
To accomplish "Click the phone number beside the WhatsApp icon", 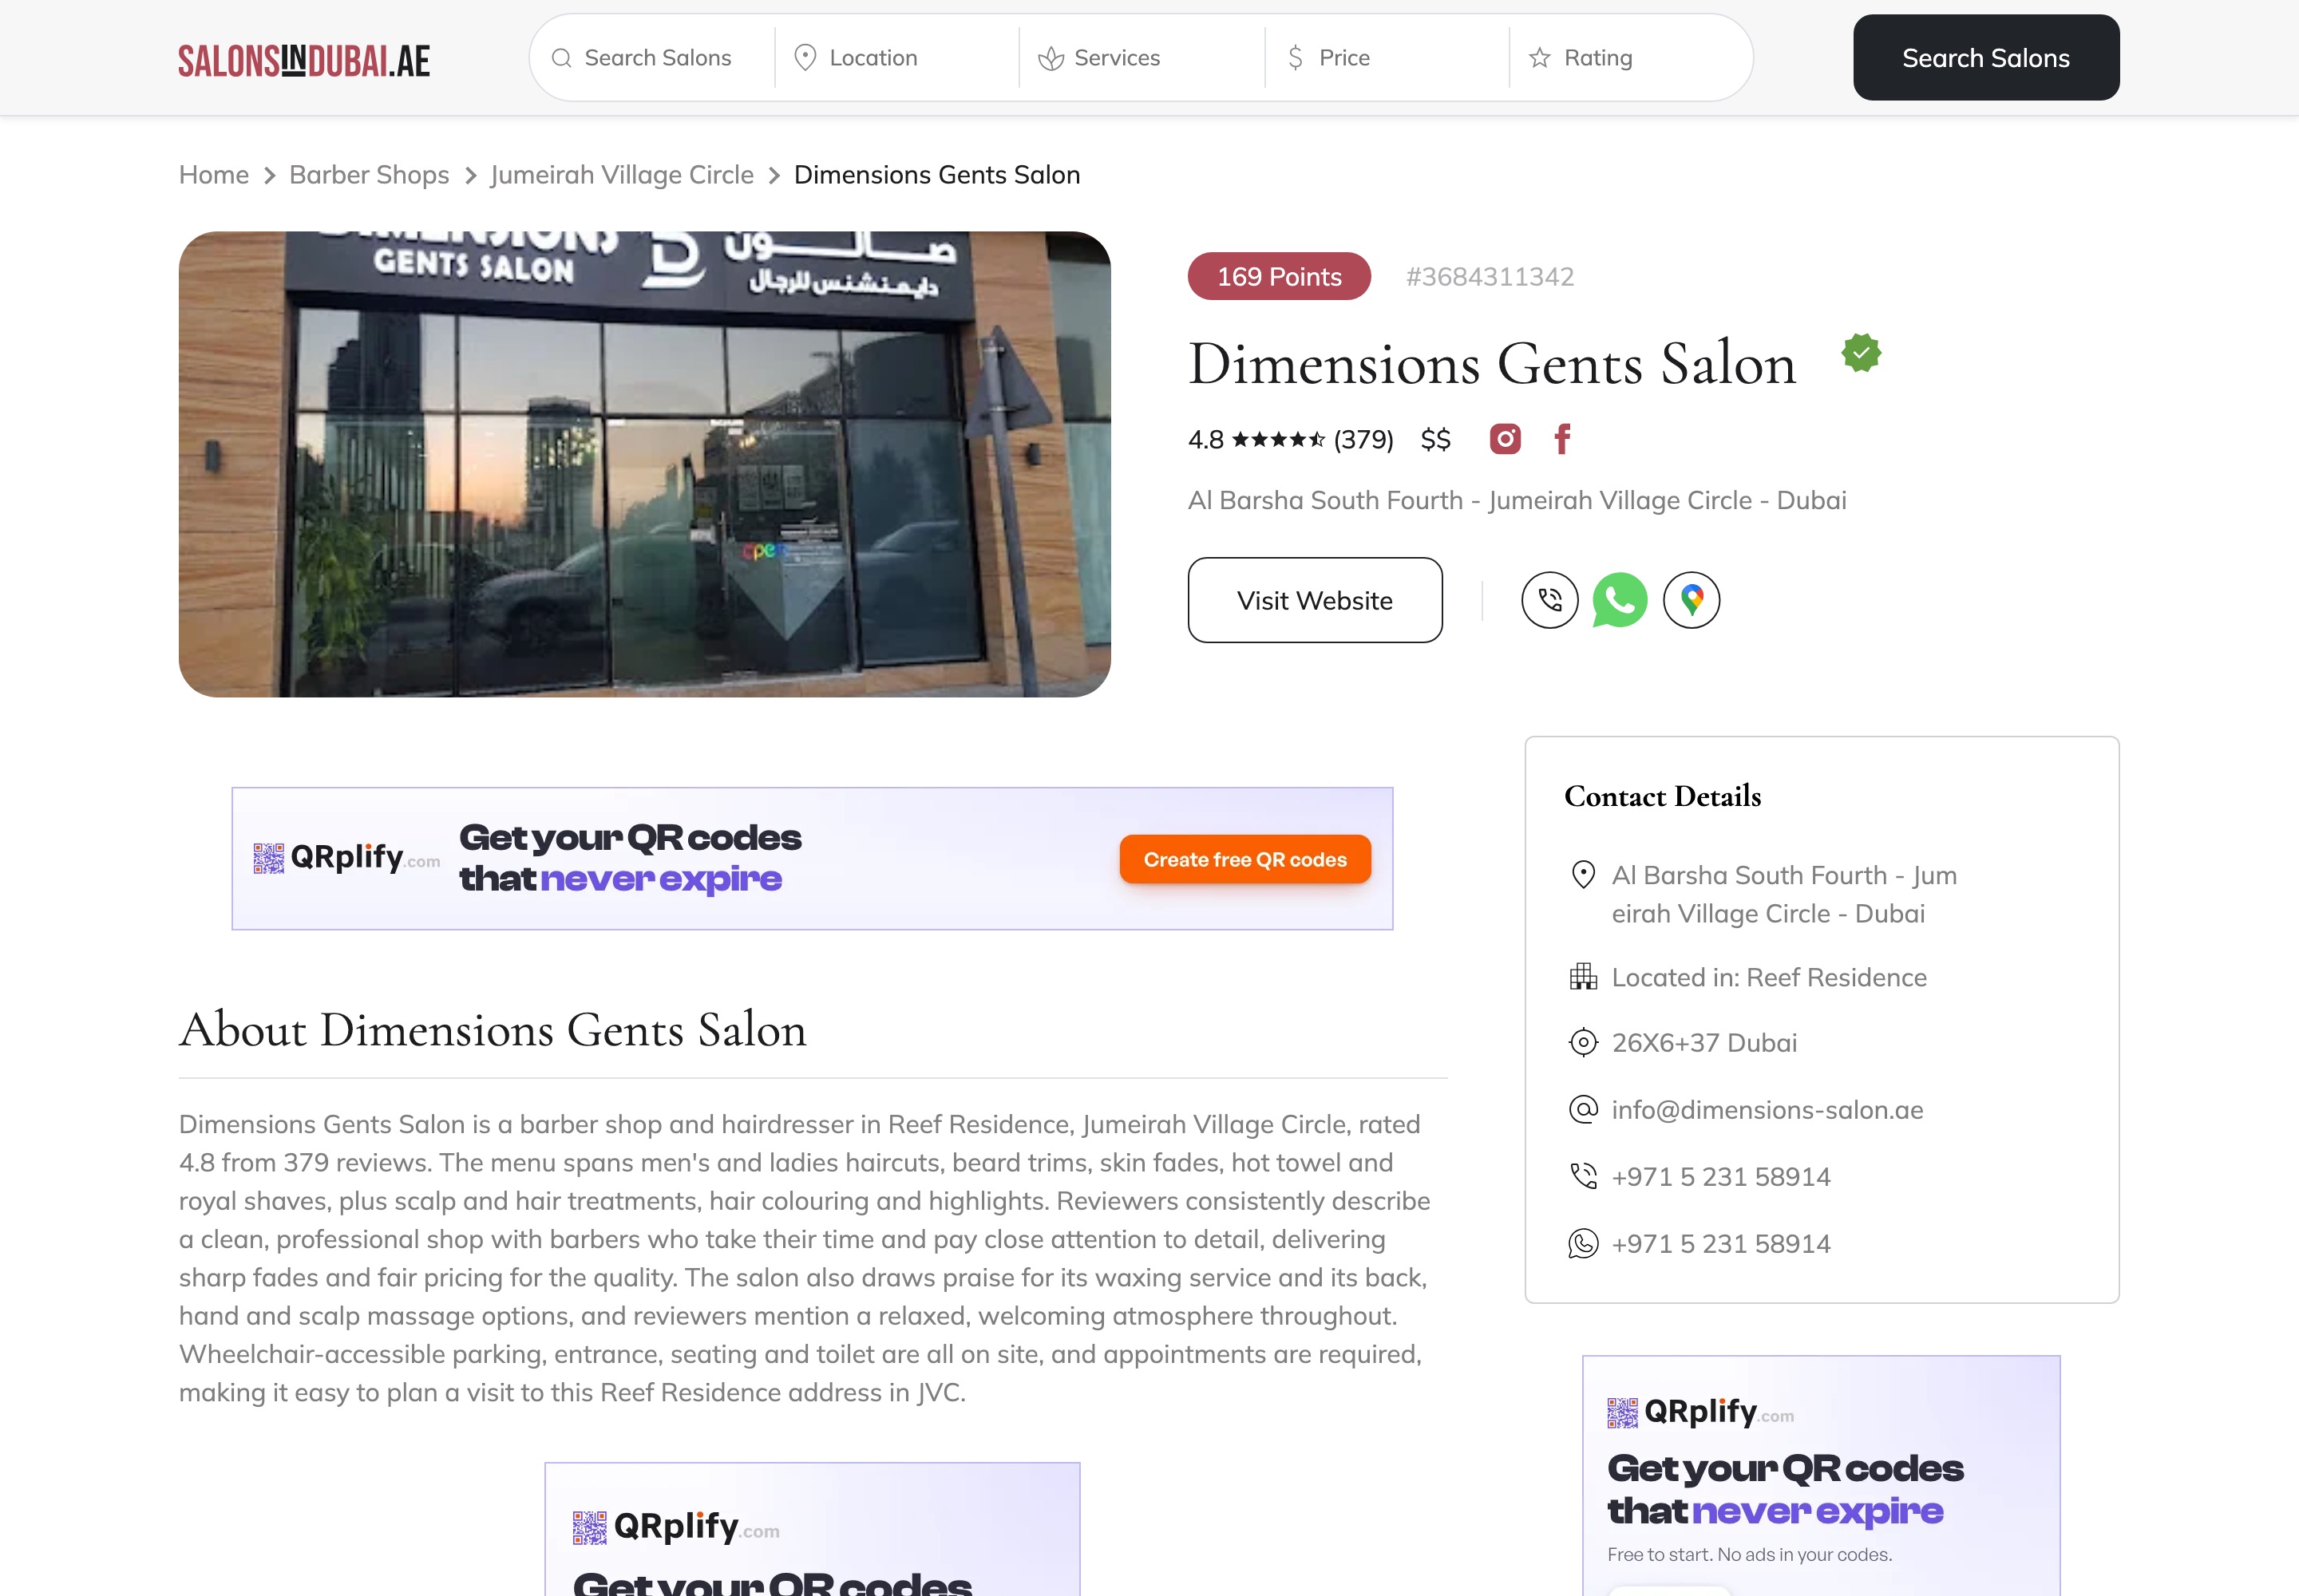I will pos(1721,1243).
